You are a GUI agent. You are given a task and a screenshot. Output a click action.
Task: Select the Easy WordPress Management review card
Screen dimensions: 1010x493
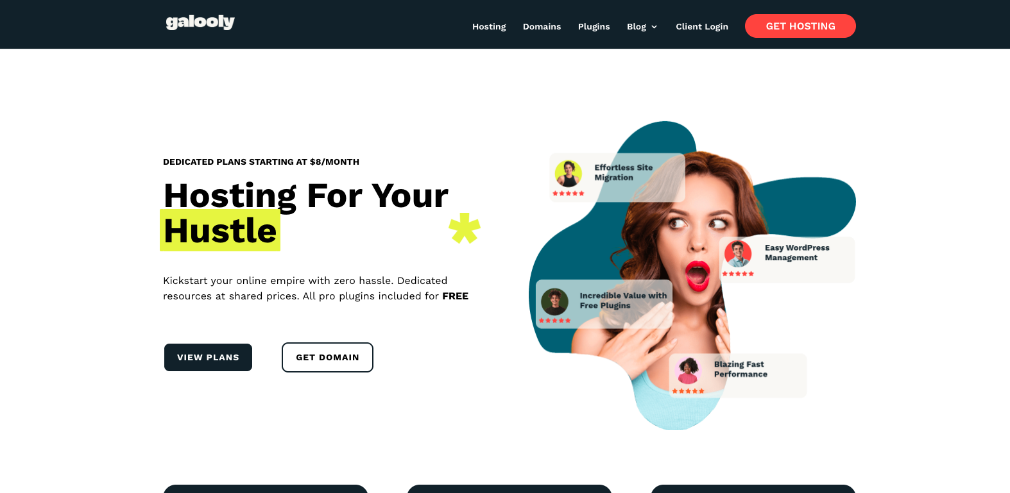pyautogui.click(x=787, y=260)
